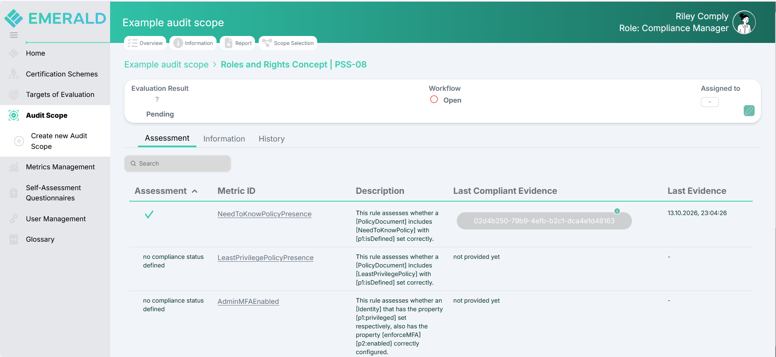Open the NeedToKnowPolicyPresence metric link
This screenshot has height=357, width=776.
pyautogui.click(x=264, y=214)
